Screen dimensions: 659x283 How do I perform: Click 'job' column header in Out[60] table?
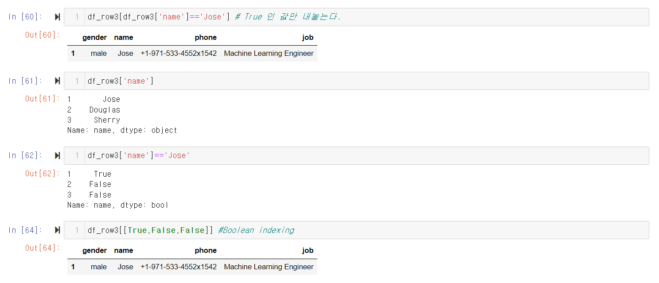click(x=308, y=38)
